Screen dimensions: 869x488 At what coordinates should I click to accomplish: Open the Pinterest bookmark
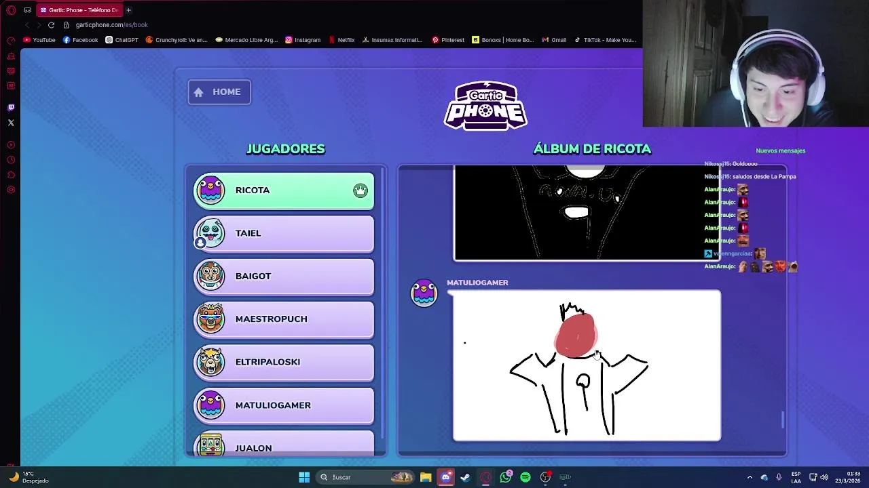(448, 40)
